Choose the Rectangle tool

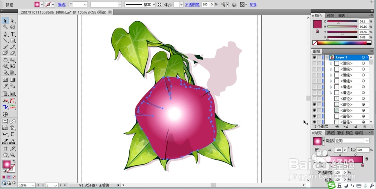(12, 40)
